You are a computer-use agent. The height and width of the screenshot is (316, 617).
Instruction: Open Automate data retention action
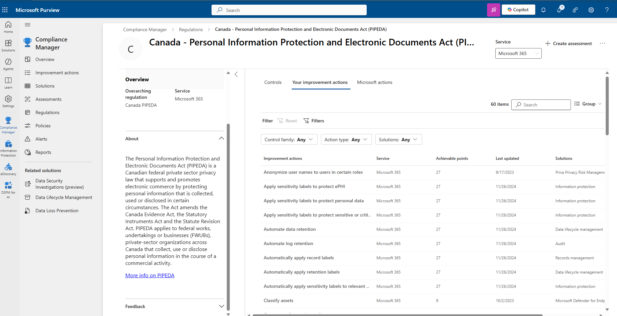point(289,229)
